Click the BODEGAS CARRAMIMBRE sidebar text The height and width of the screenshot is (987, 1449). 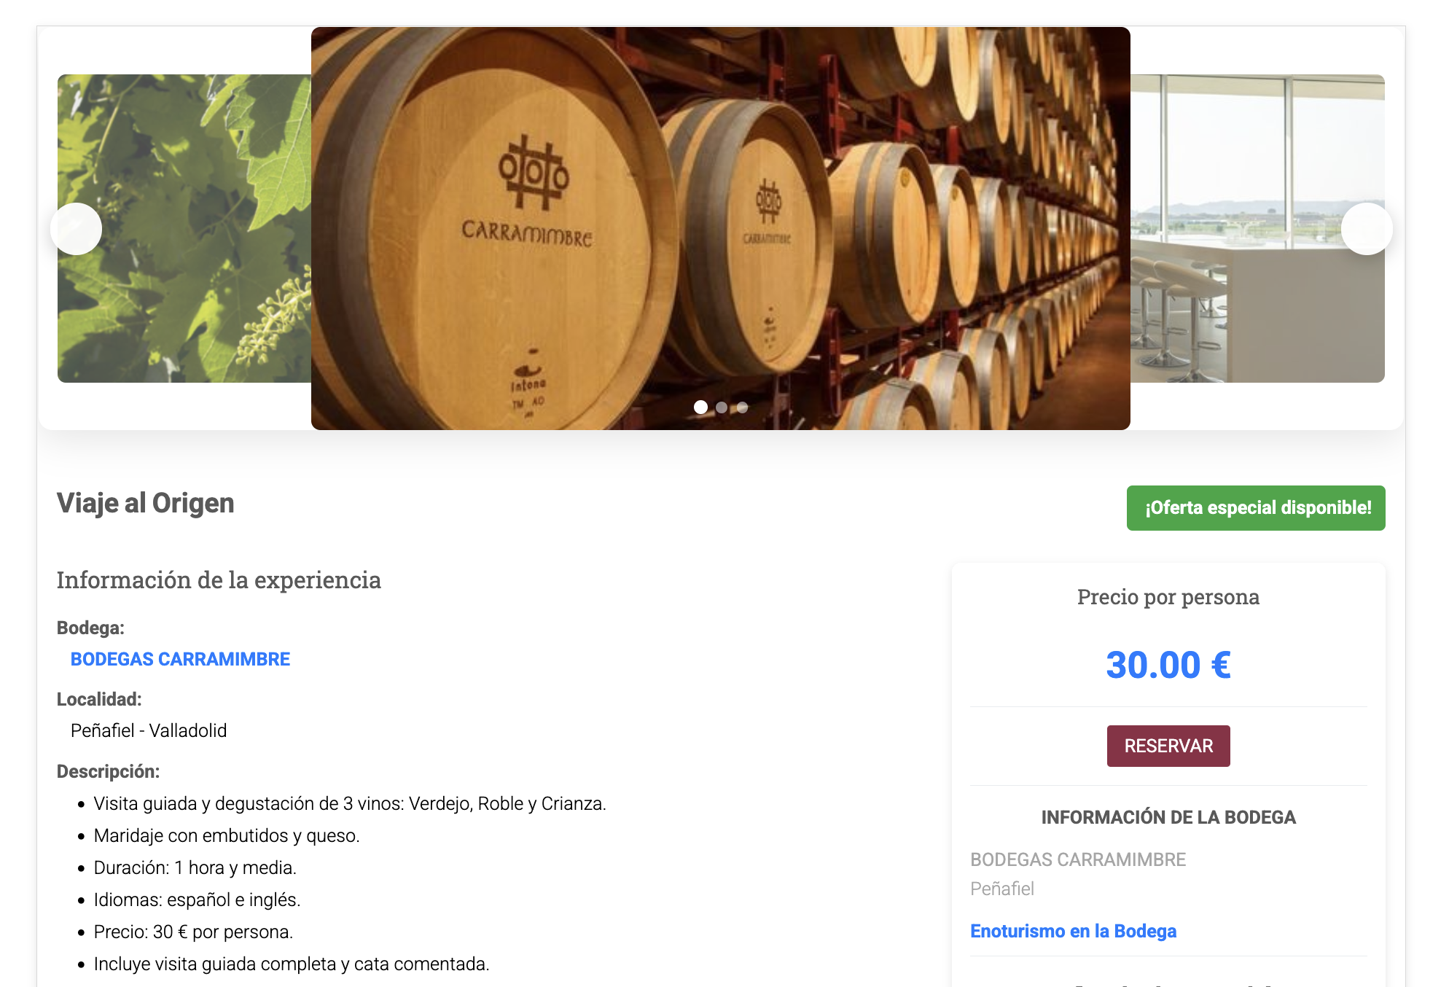1078,859
